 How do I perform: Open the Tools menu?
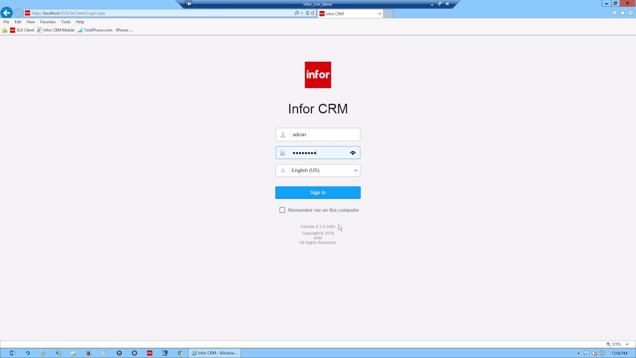[x=66, y=22]
